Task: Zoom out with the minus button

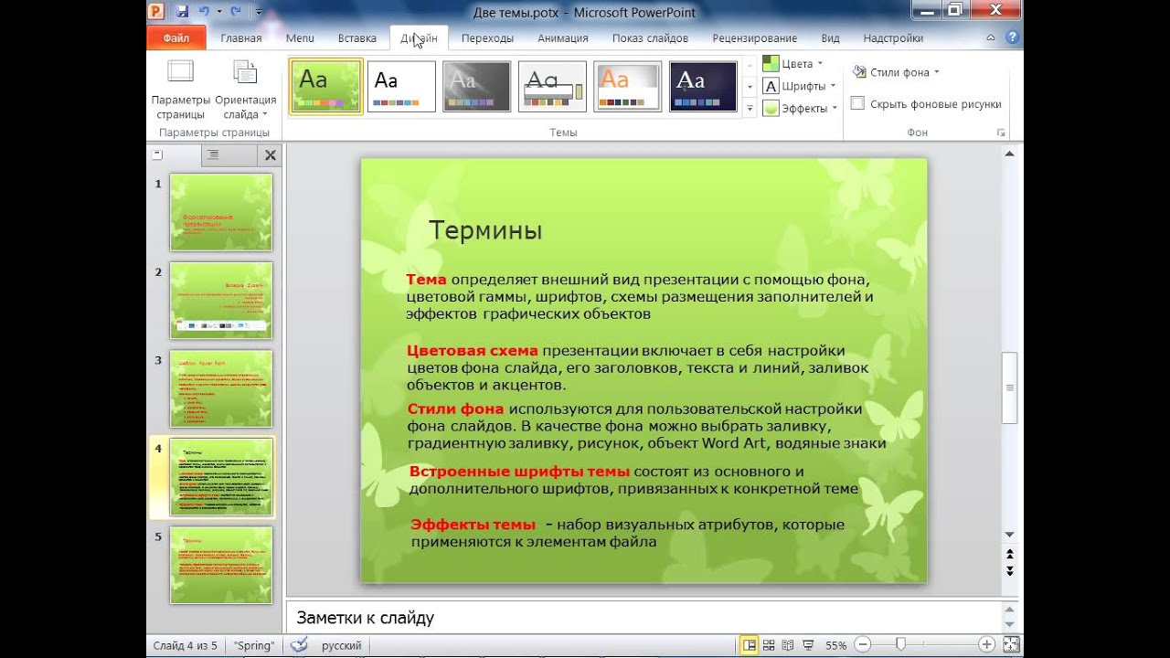Action: [x=863, y=645]
